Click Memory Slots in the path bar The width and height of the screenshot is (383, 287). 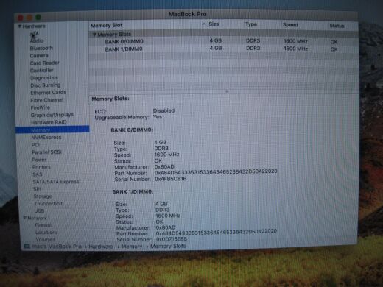168,246
